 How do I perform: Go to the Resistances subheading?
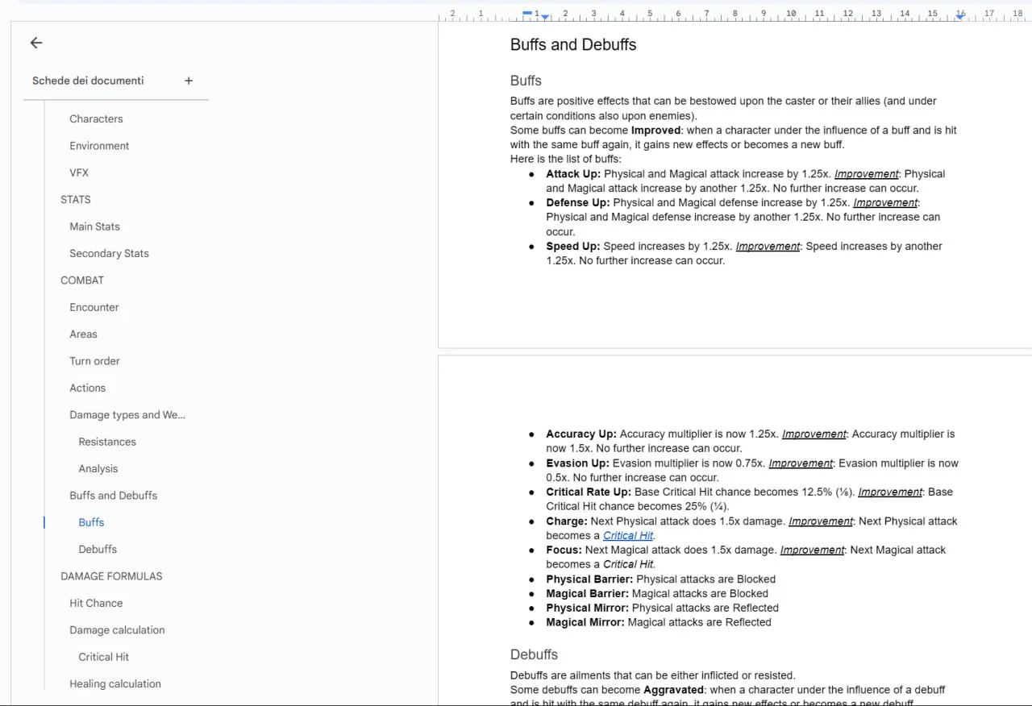click(107, 442)
